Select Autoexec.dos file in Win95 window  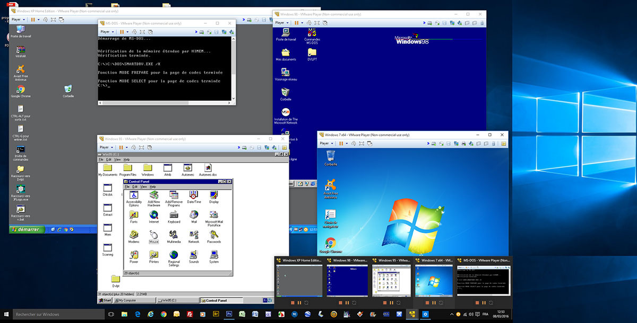click(208, 170)
